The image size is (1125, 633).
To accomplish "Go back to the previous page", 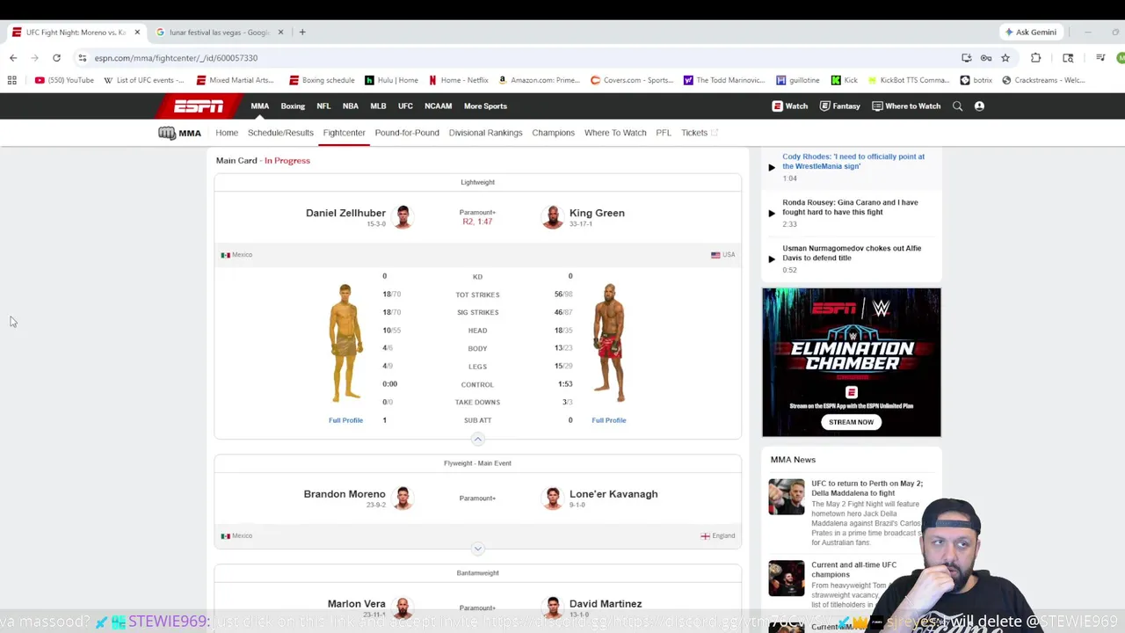I will tap(13, 58).
